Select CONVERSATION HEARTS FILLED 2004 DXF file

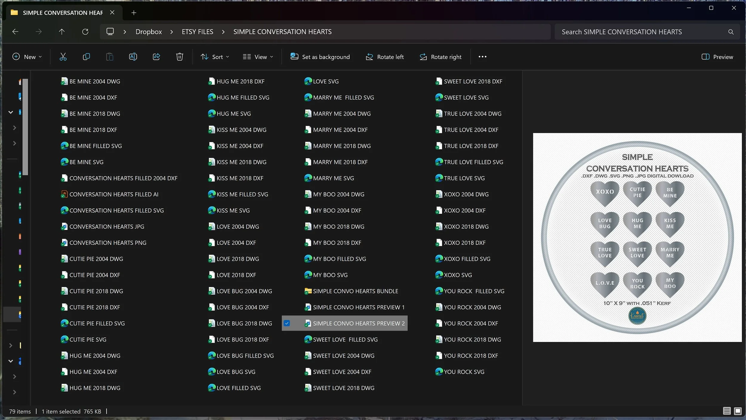coord(119,178)
